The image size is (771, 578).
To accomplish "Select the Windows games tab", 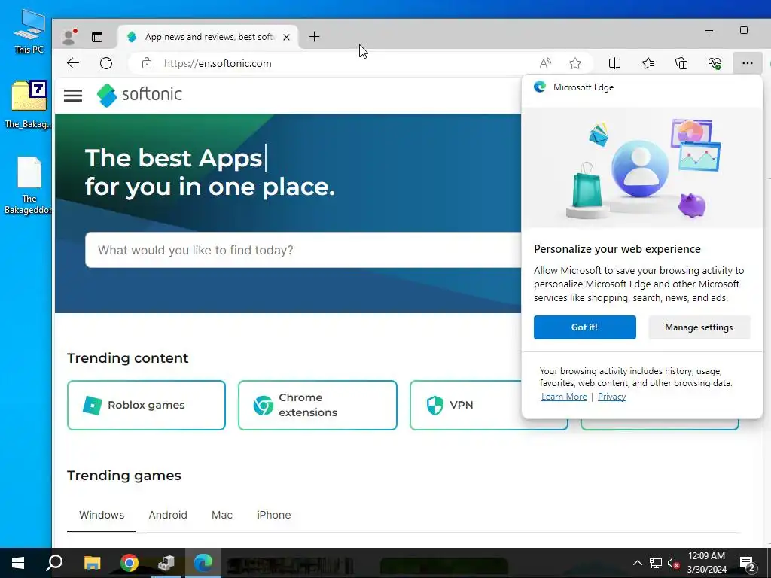I will click(x=102, y=515).
